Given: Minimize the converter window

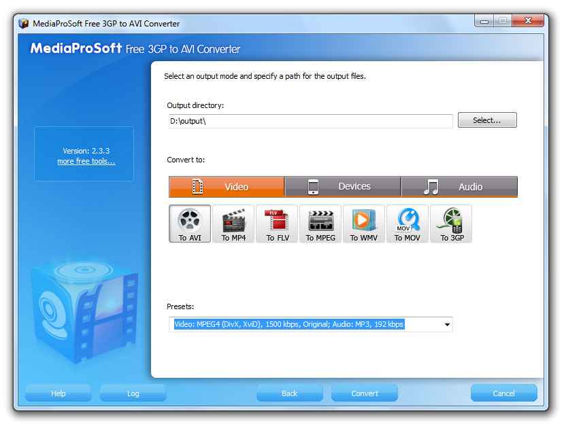Looking at the screenshot, I should click(x=484, y=21).
